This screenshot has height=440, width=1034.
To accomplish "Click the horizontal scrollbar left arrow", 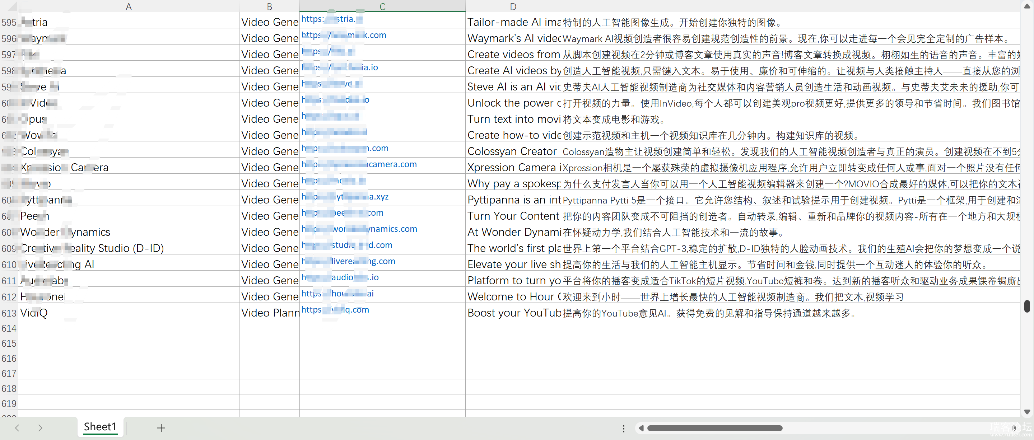I will tap(641, 429).
